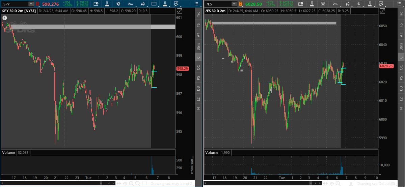The image size is (405, 187).
Task: Click the orange 7 link badge on /ES chart
Action: [x=240, y=4]
